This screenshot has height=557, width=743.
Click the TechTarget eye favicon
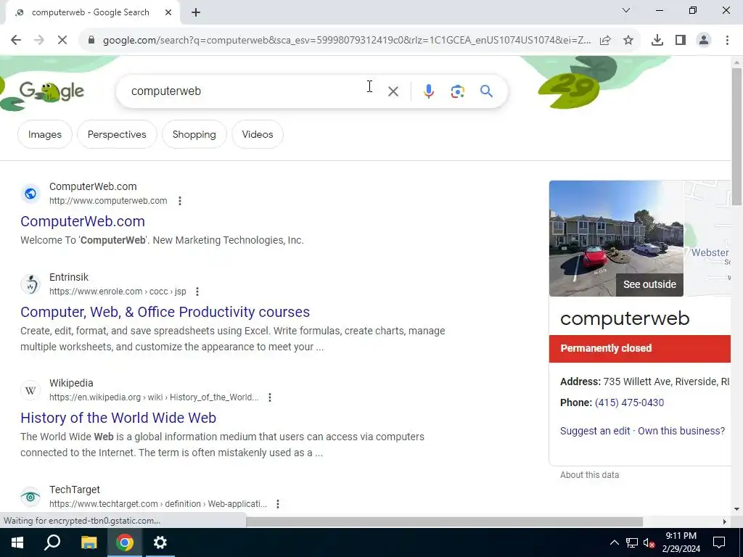coord(30,497)
